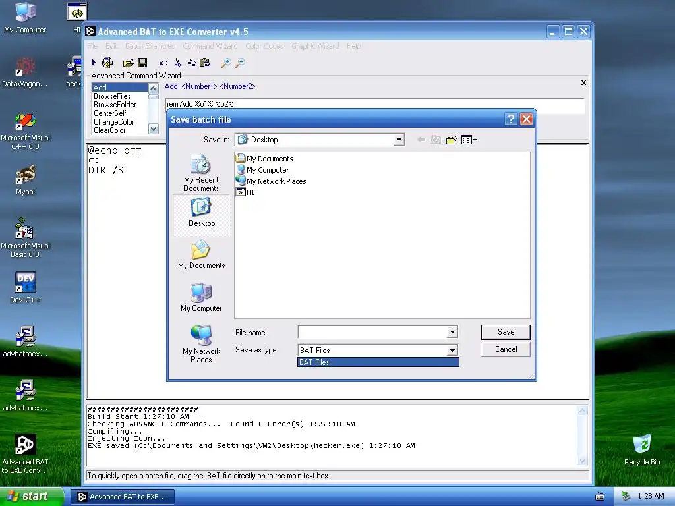Open the Command Wizard menu
This screenshot has width=675, height=506.
(x=210, y=46)
